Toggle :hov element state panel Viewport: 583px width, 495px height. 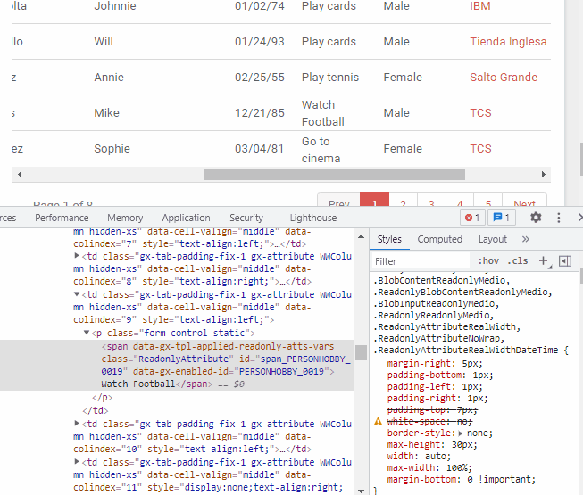[488, 261]
